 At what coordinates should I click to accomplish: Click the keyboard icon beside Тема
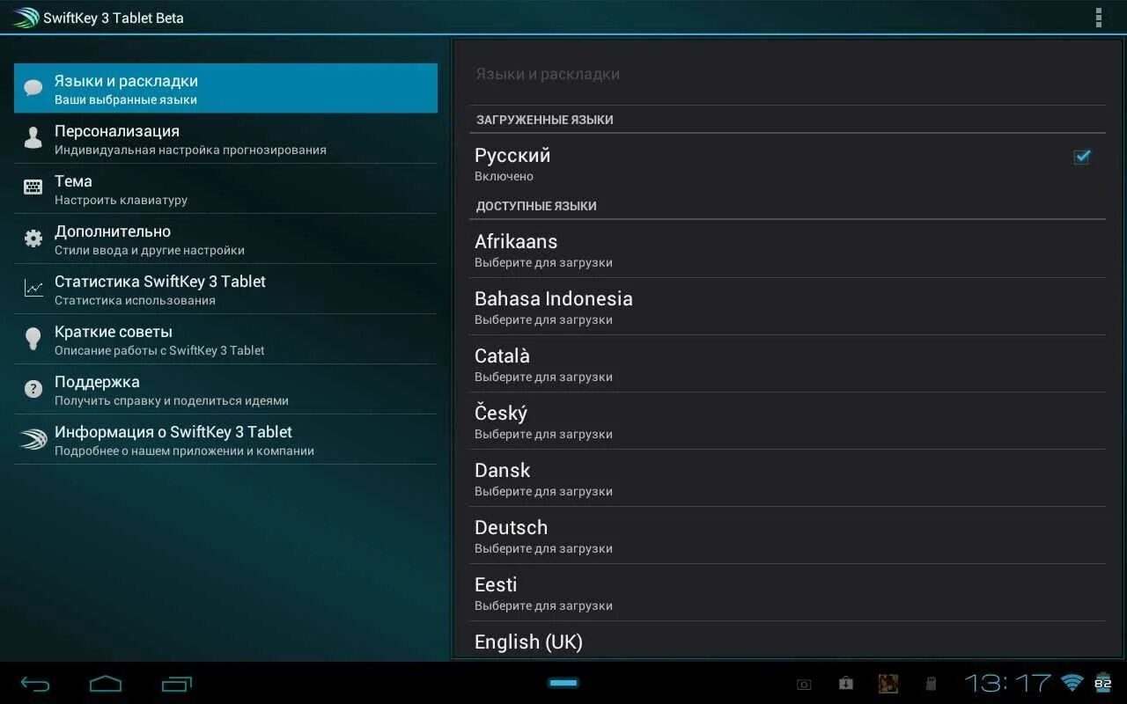pyautogui.click(x=33, y=187)
